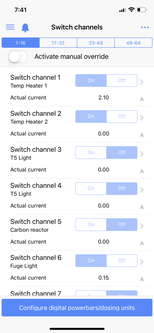The height and width of the screenshot is (333, 154).
Task: Open the hamburger navigation menu
Action: pos(10,27)
